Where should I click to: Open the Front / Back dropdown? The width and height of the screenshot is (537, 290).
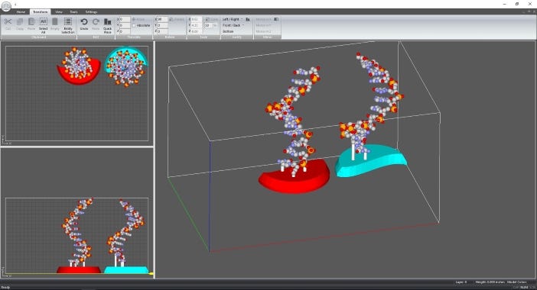coord(233,25)
